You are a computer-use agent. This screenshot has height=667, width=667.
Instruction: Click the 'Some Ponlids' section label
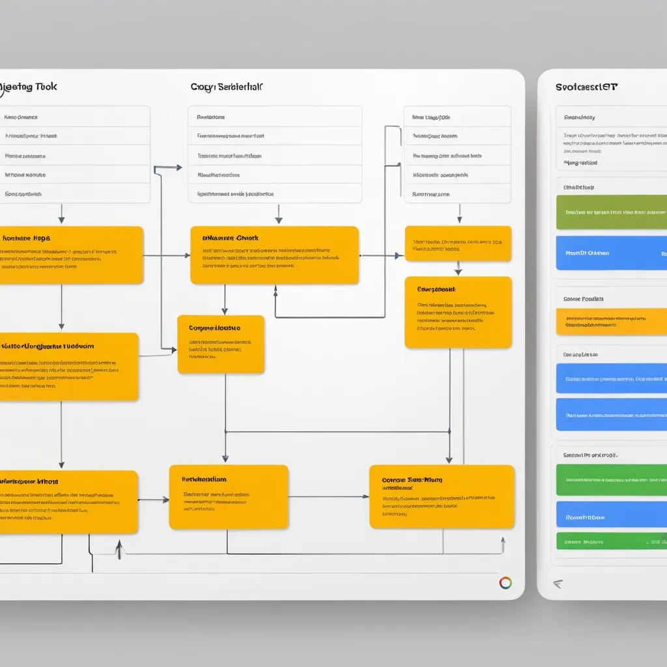click(583, 298)
